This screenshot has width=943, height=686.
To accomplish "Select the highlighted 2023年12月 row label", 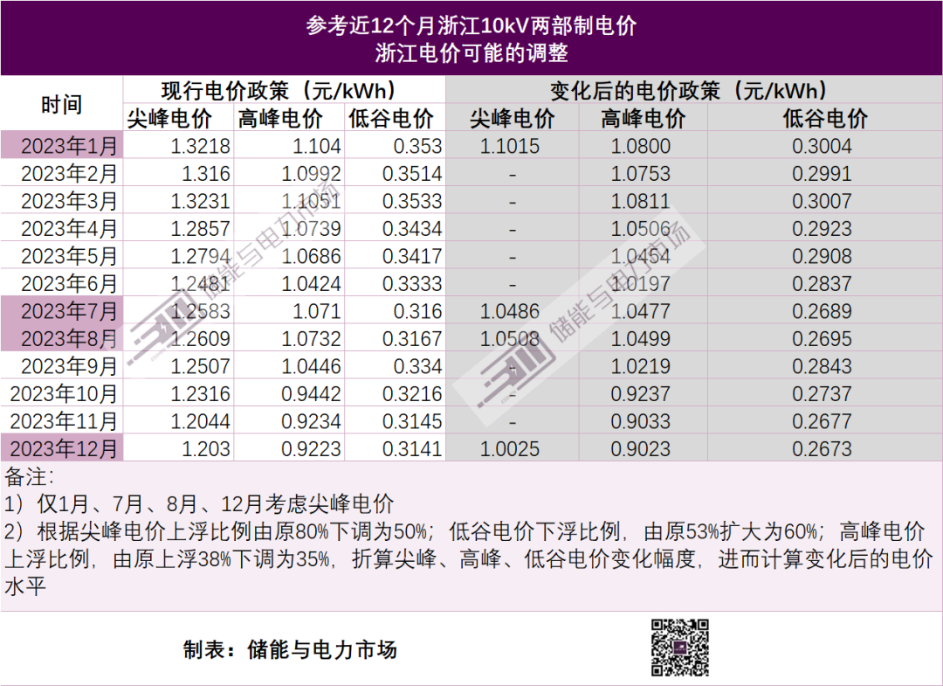I will click(x=63, y=449).
